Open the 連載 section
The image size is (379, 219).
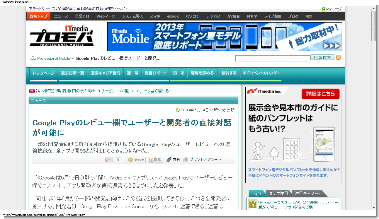point(133,73)
